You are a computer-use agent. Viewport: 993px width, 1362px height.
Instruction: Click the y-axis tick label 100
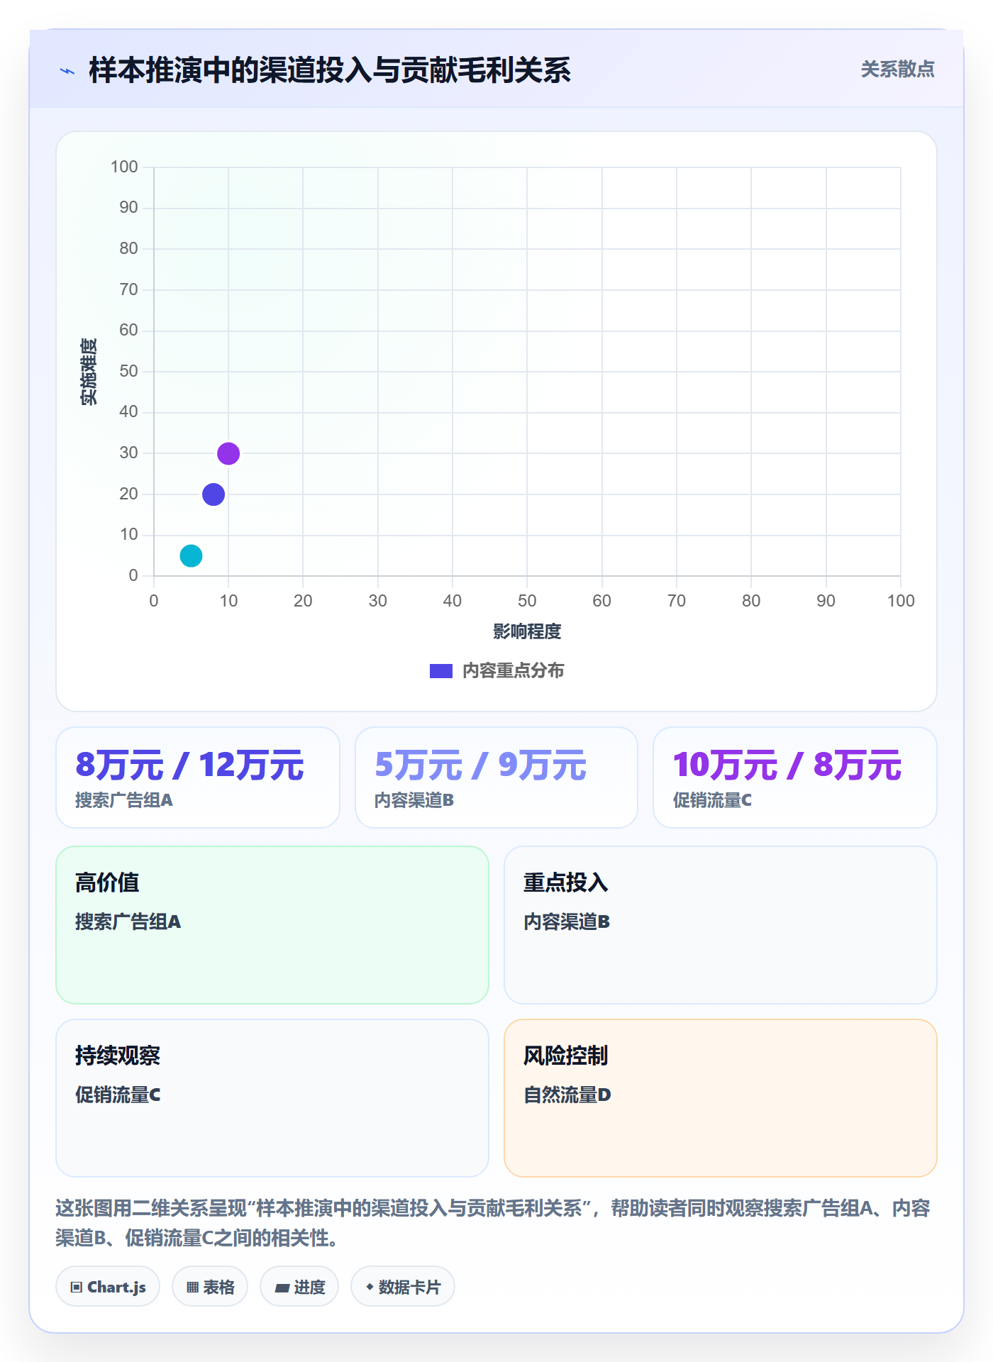(124, 167)
